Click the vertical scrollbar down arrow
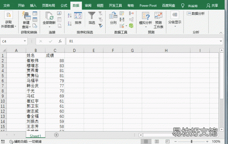 (x=222, y=129)
